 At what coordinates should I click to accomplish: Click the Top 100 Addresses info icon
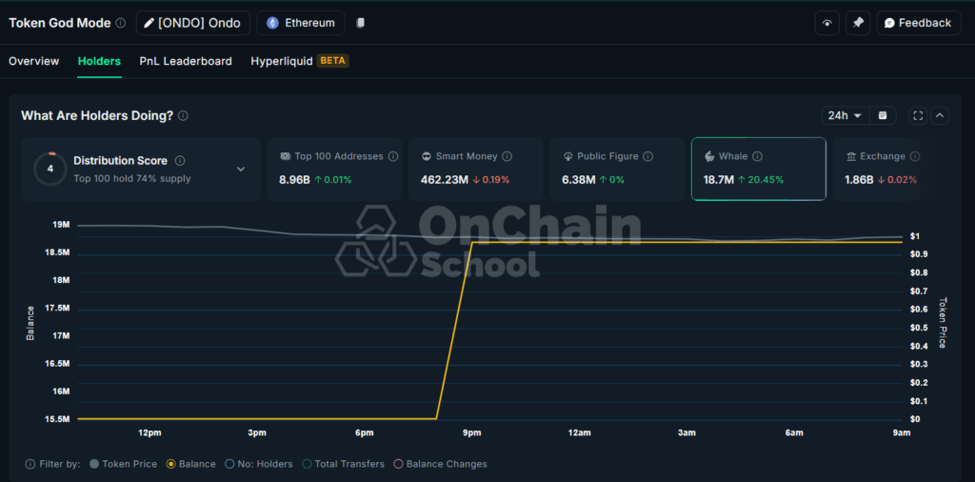(393, 157)
